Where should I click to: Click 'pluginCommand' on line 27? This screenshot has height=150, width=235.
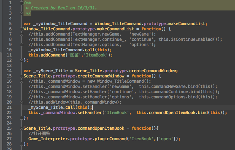click(111, 139)
